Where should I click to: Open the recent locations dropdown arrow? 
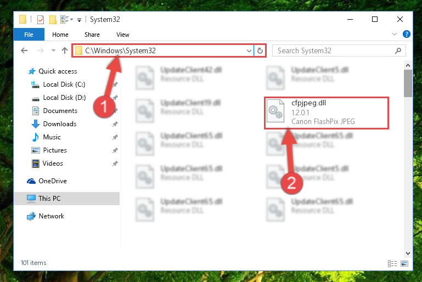pos(53,50)
